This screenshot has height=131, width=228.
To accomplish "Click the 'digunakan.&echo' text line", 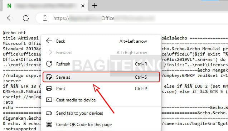I will [x=22, y=118].
